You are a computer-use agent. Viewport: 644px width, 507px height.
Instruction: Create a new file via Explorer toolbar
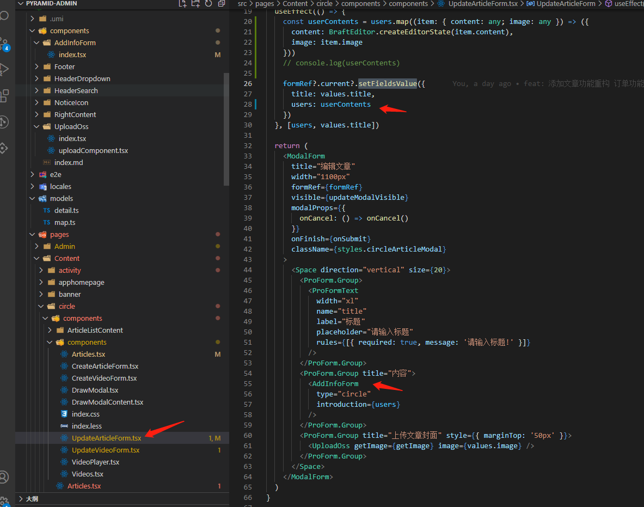pos(182,4)
